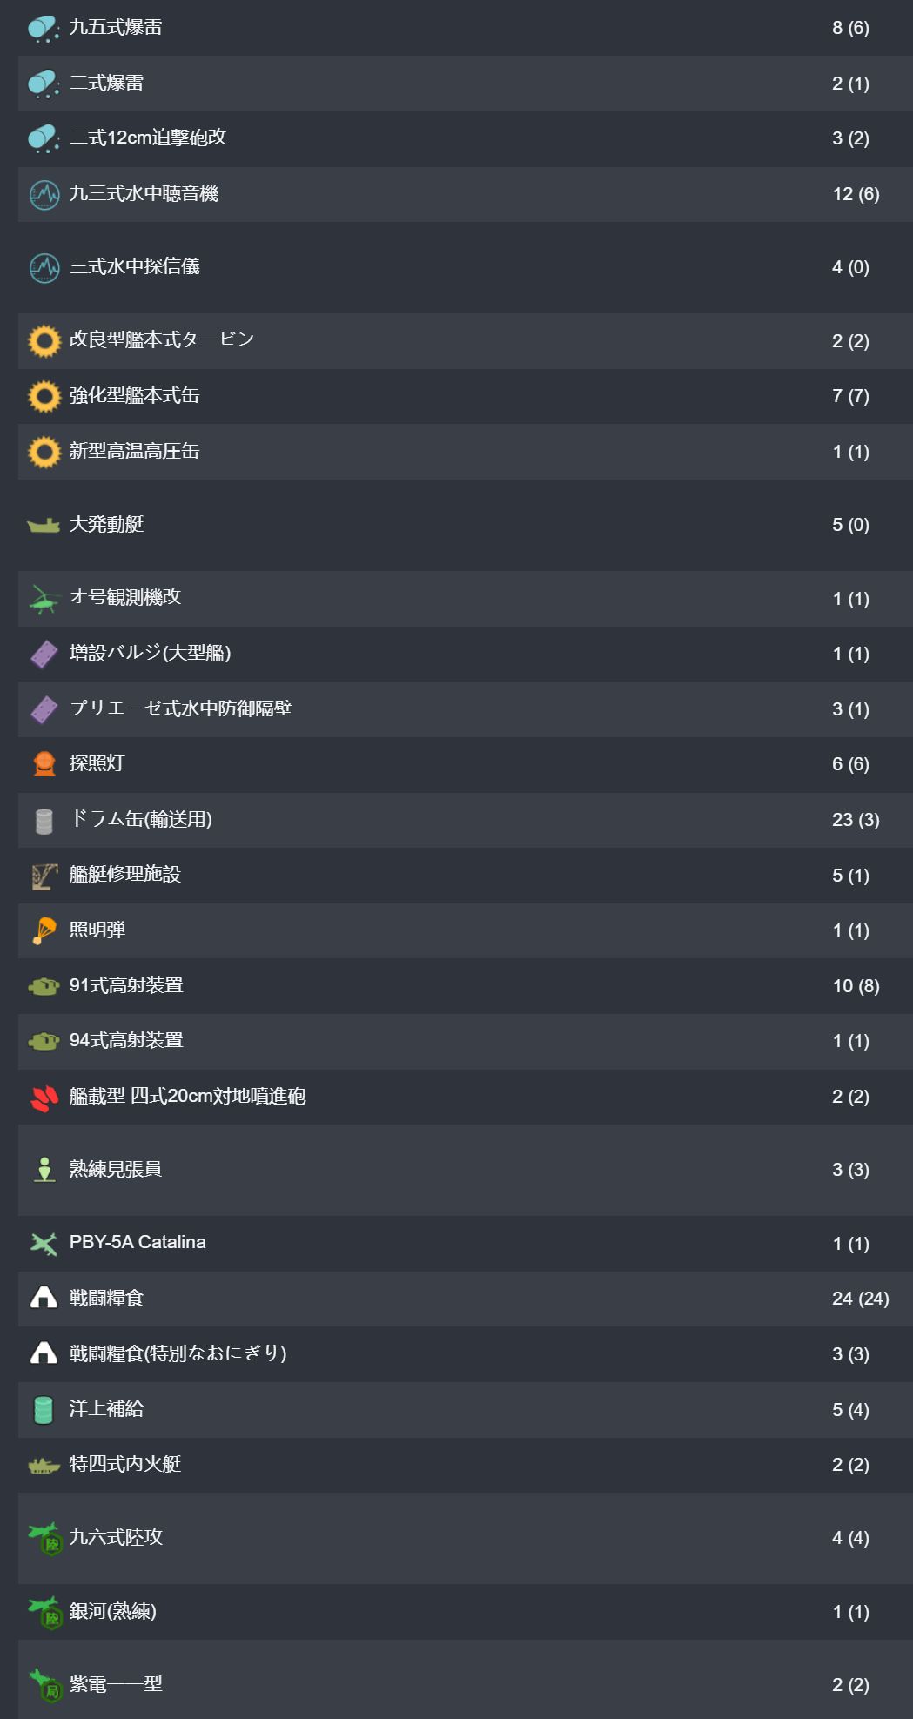Click the drum canister icon beside ドラム缶(輸送用)

click(44, 821)
